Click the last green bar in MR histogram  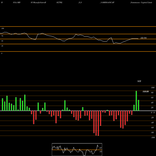pos(139,105)
